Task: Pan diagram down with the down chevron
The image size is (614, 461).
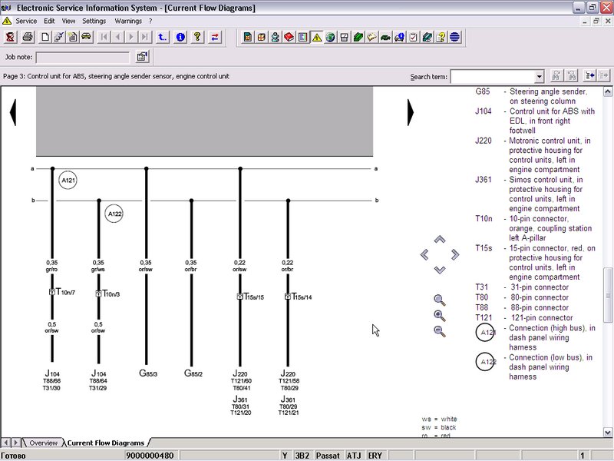Action: coord(440,270)
